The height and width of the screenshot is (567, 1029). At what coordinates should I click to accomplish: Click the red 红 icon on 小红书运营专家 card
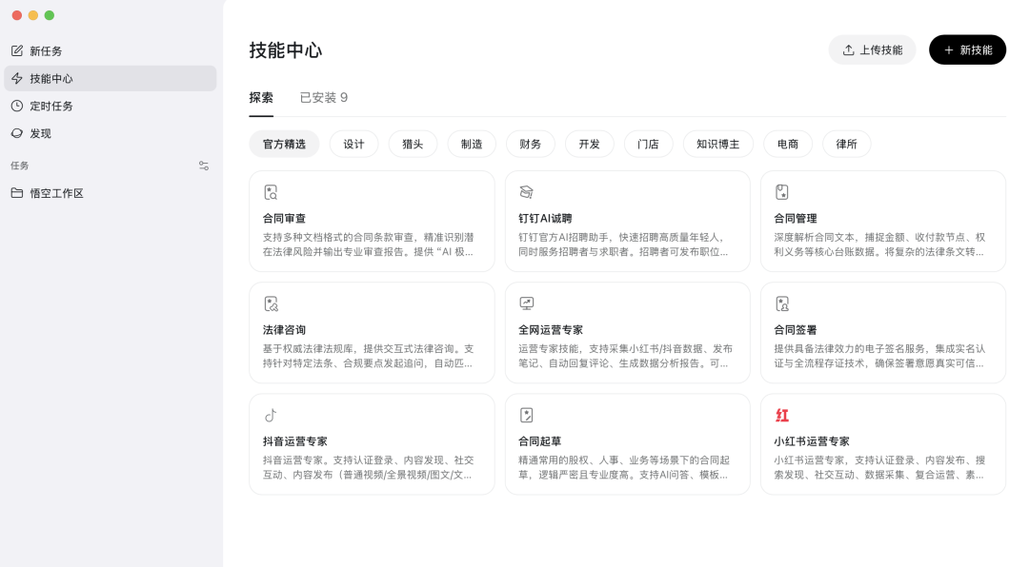[780, 415]
